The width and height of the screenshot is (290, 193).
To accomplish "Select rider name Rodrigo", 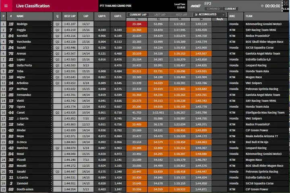I will pos(22,24).
